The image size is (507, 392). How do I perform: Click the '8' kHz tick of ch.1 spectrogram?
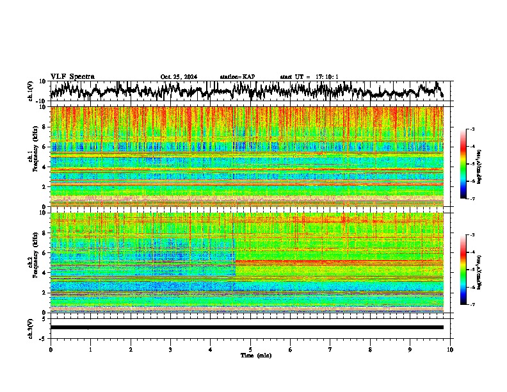click(x=45, y=127)
